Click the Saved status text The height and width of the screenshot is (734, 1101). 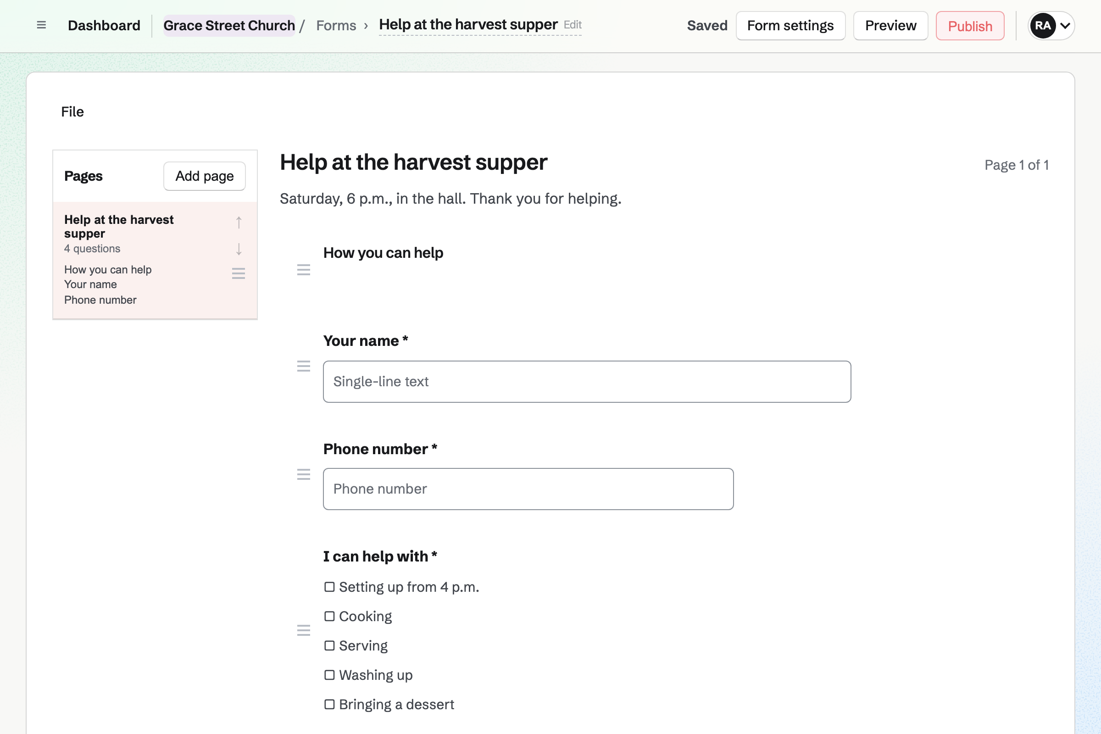click(707, 25)
